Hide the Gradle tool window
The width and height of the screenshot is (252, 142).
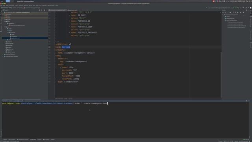[249, 10]
